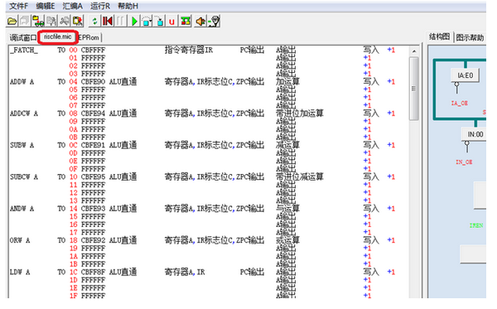Click the IA_OE signal label
Viewport: 497px width, 309px height.
click(x=459, y=104)
